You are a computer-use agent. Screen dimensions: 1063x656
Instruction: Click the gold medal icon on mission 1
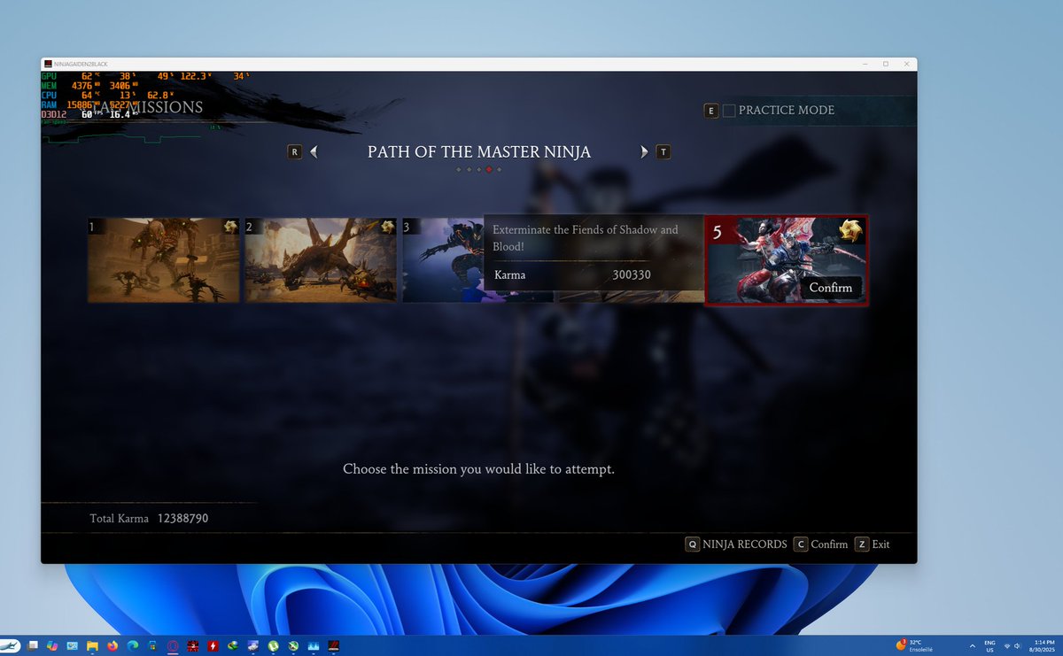(x=230, y=227)
